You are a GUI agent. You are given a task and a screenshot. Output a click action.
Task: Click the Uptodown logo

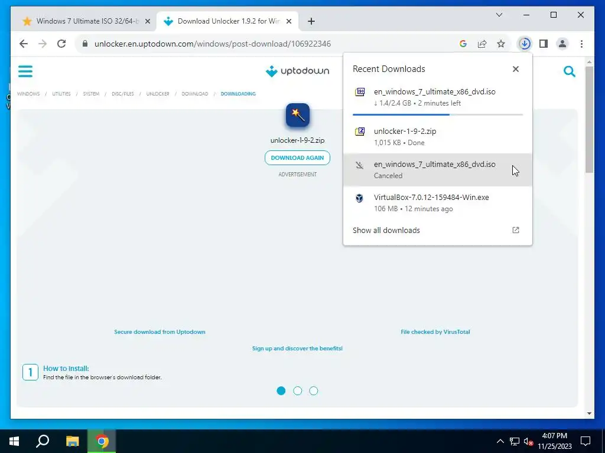[x=298, y=71]
